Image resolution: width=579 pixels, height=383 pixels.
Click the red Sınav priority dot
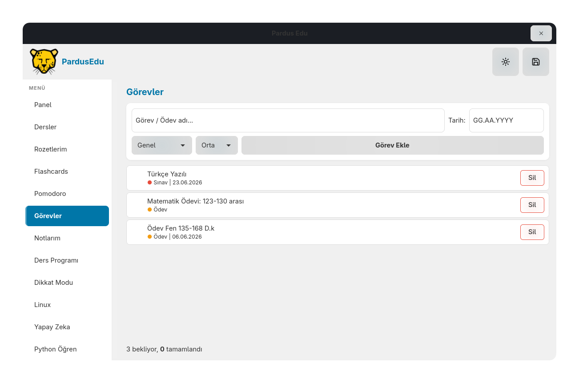point(150,183)
